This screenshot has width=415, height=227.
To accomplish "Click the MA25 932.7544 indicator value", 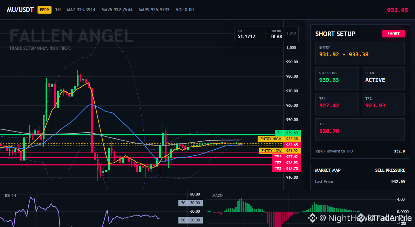I will point(117,10).
